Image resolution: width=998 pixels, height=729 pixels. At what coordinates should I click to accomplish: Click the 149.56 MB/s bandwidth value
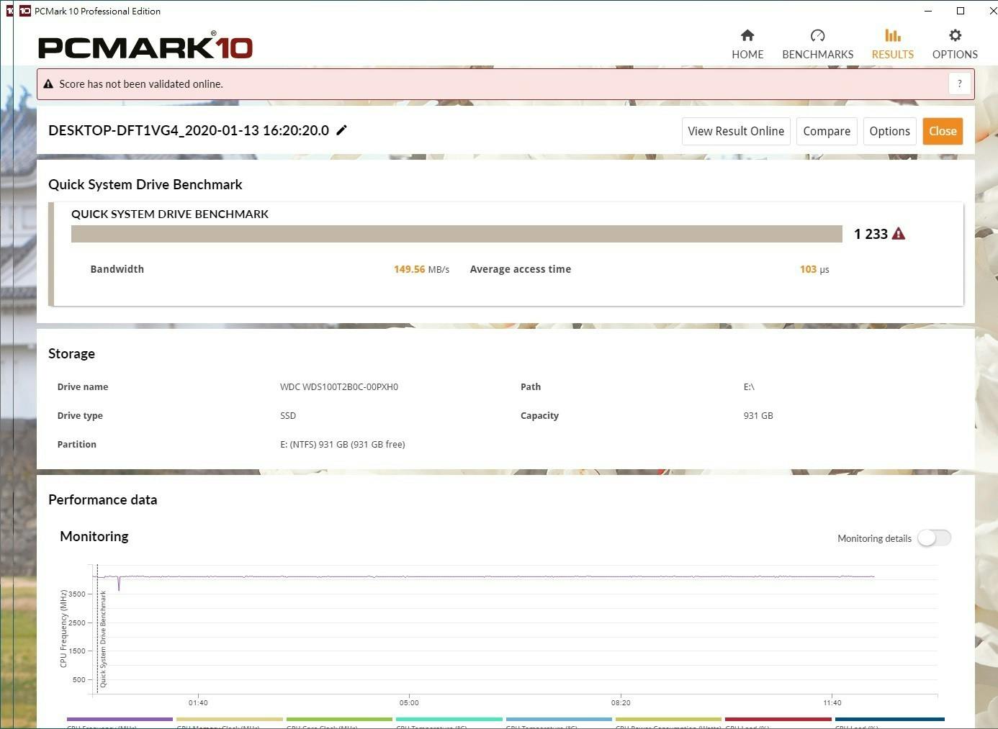coord(421,269)
